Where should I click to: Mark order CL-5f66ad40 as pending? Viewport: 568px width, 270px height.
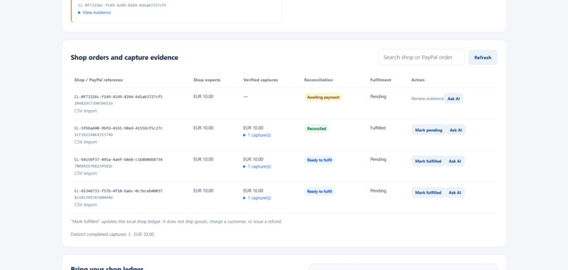(428, 130)
